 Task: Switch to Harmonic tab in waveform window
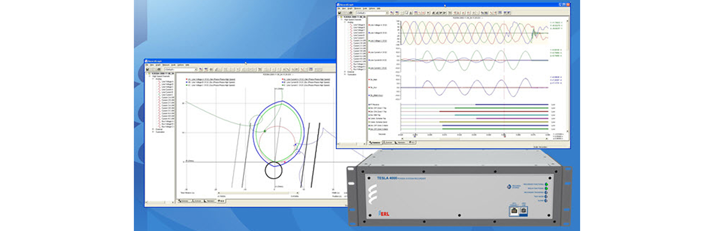401,142
